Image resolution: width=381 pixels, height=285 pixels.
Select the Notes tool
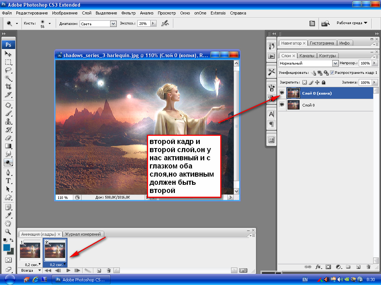coord(8,207)
